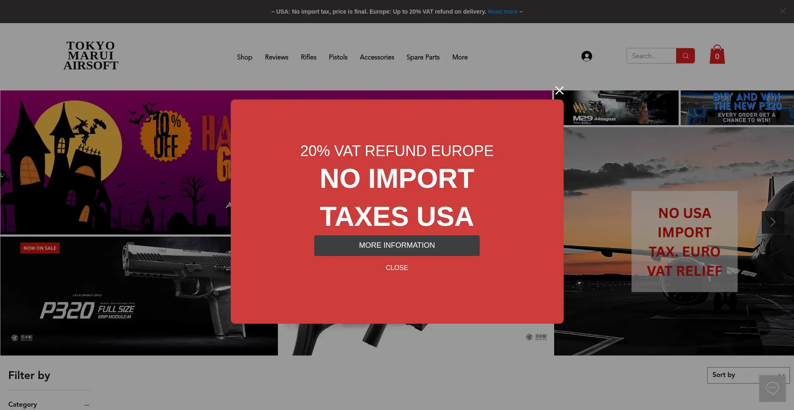
Task: Open the P320 Full Size sale banner
Action: (x=115, y=296)
